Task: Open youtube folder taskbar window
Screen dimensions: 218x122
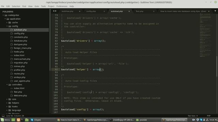Action: (142, 120)
